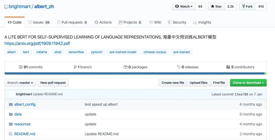Click the data folder icon
Viewport: 275px width, 140px height.
click(11, 114)
